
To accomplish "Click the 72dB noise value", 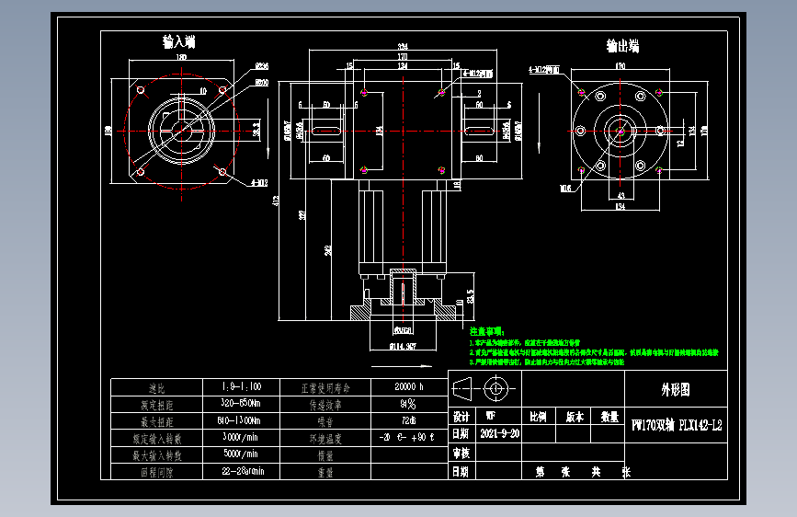I will coord(409,420).
